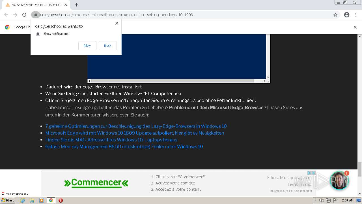
Task: Open the network tray icon
Action: coord(328,200)
